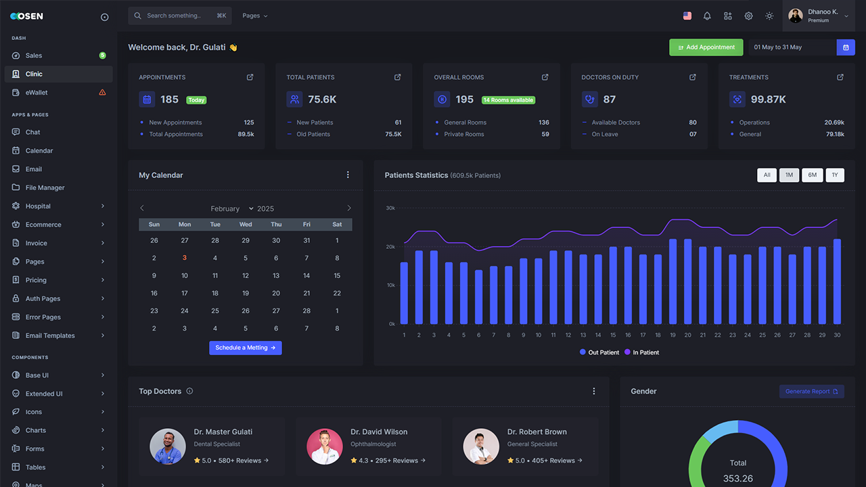Open settings with the gear icon

coord(749,15)
